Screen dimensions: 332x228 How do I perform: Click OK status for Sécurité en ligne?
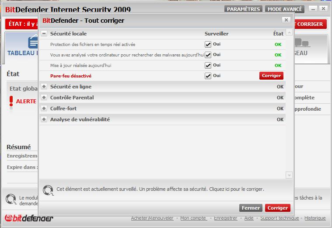280,87
